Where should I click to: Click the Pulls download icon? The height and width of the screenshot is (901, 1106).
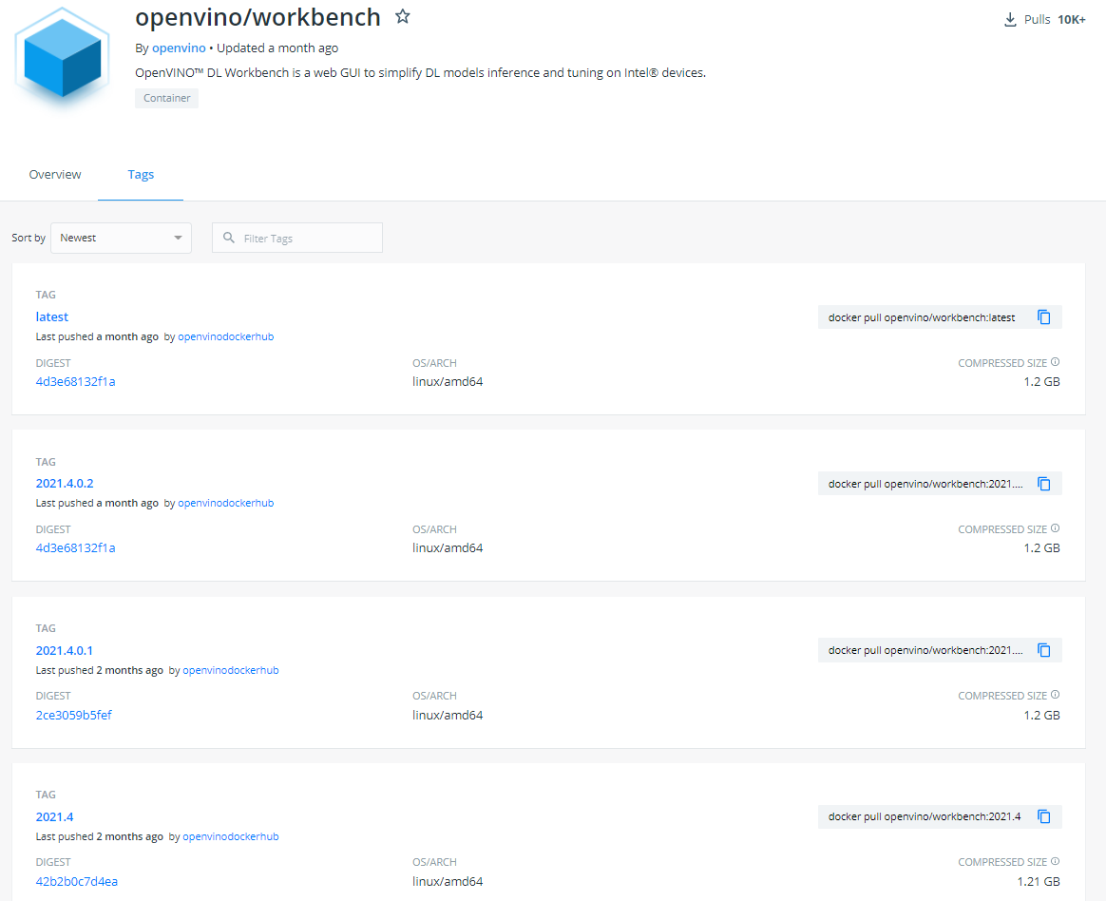click(x=1009, y=18)
